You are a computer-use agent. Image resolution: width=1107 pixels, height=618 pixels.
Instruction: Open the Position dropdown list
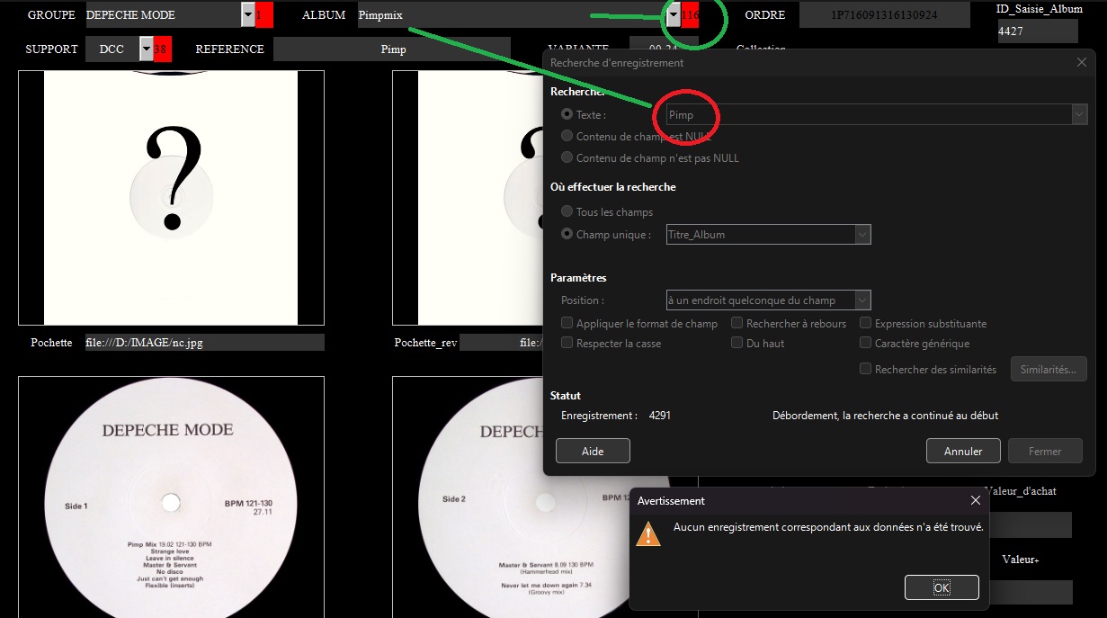(862, 300)
